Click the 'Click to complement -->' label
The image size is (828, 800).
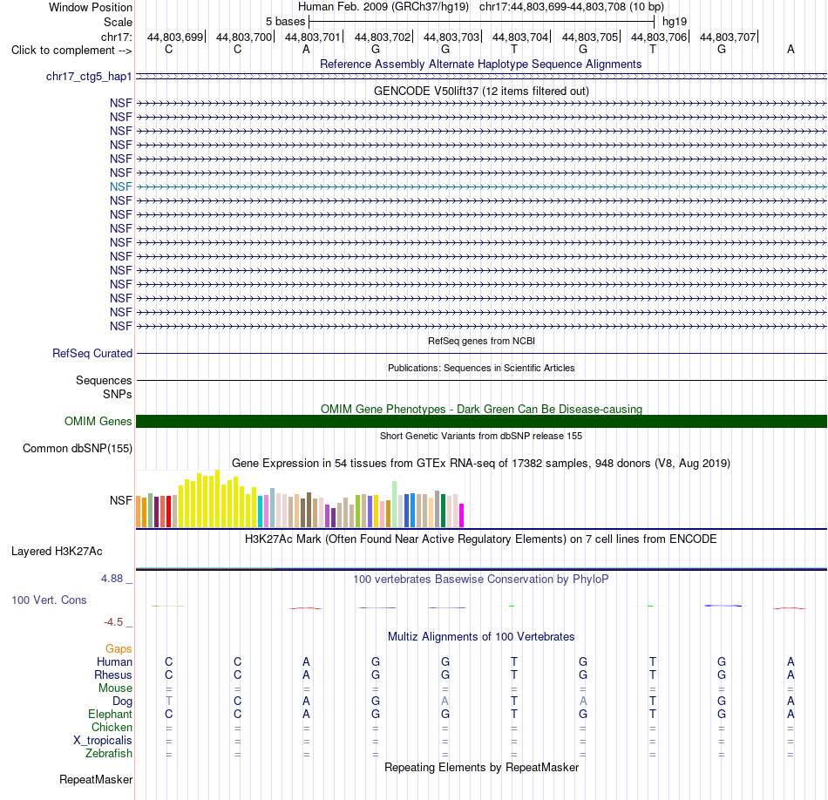[71, 51]
